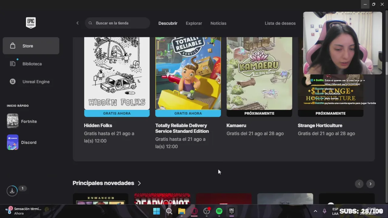The image size is (388, 218).
Task: Click Gratis Ahora under Hidden Folks
Action: [x=117, y=113]
